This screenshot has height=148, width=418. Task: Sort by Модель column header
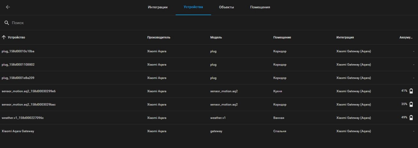coord(216,37)
